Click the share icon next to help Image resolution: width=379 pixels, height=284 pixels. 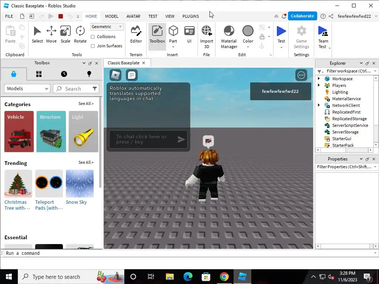331,16
